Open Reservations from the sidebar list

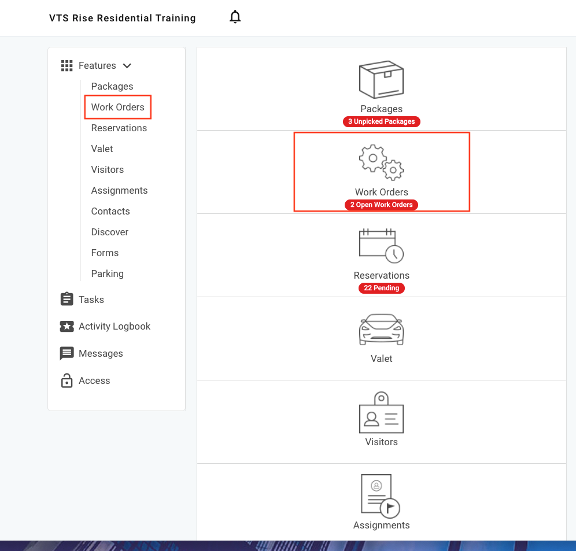119,128
